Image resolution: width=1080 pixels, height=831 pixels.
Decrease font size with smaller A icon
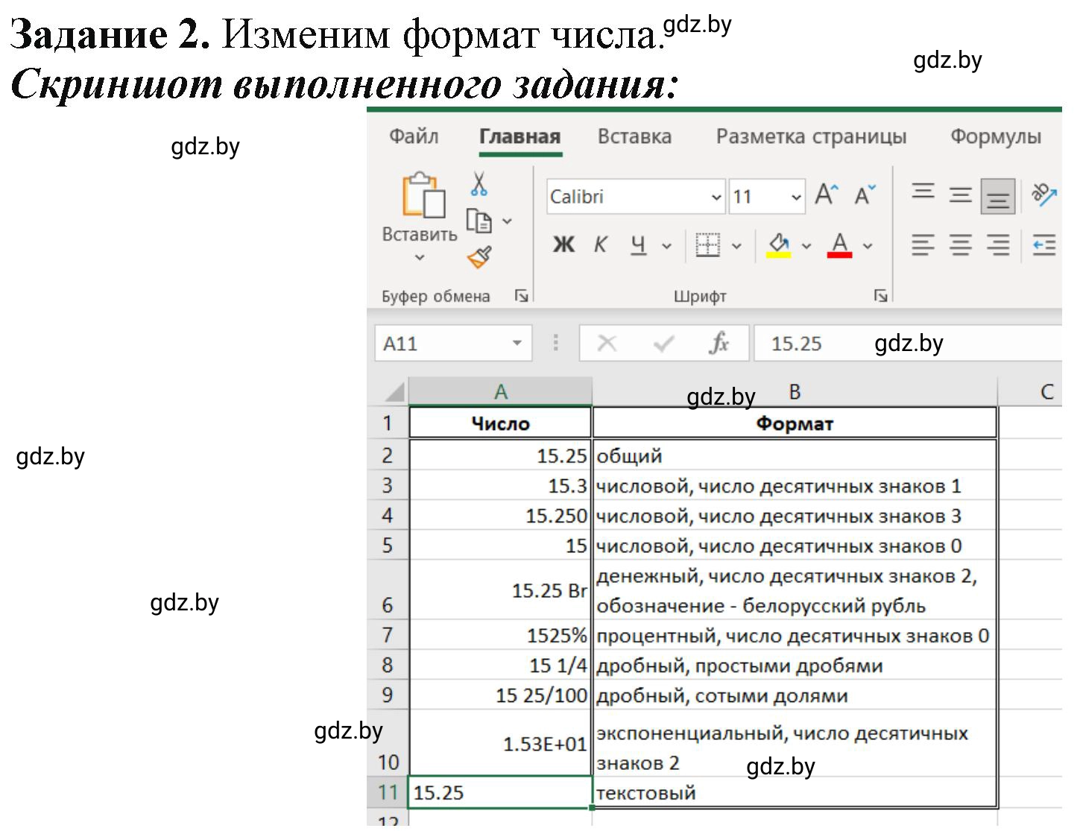[865, 195]
